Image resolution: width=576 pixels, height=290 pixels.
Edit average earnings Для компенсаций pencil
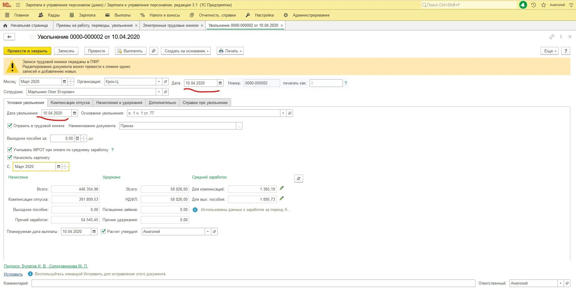tap(282, 188)
